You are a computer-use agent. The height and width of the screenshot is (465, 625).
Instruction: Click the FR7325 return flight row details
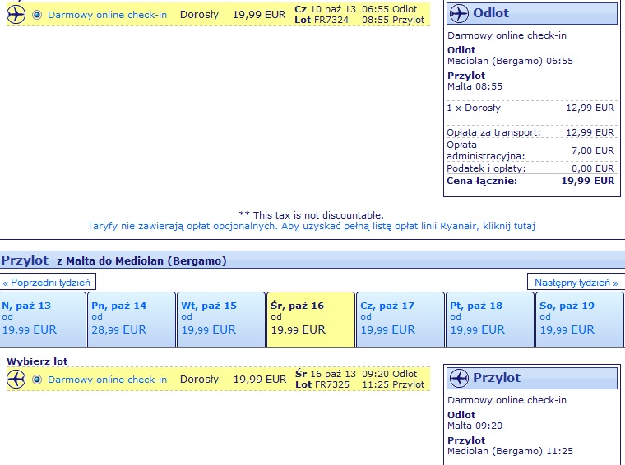(219, 379)
